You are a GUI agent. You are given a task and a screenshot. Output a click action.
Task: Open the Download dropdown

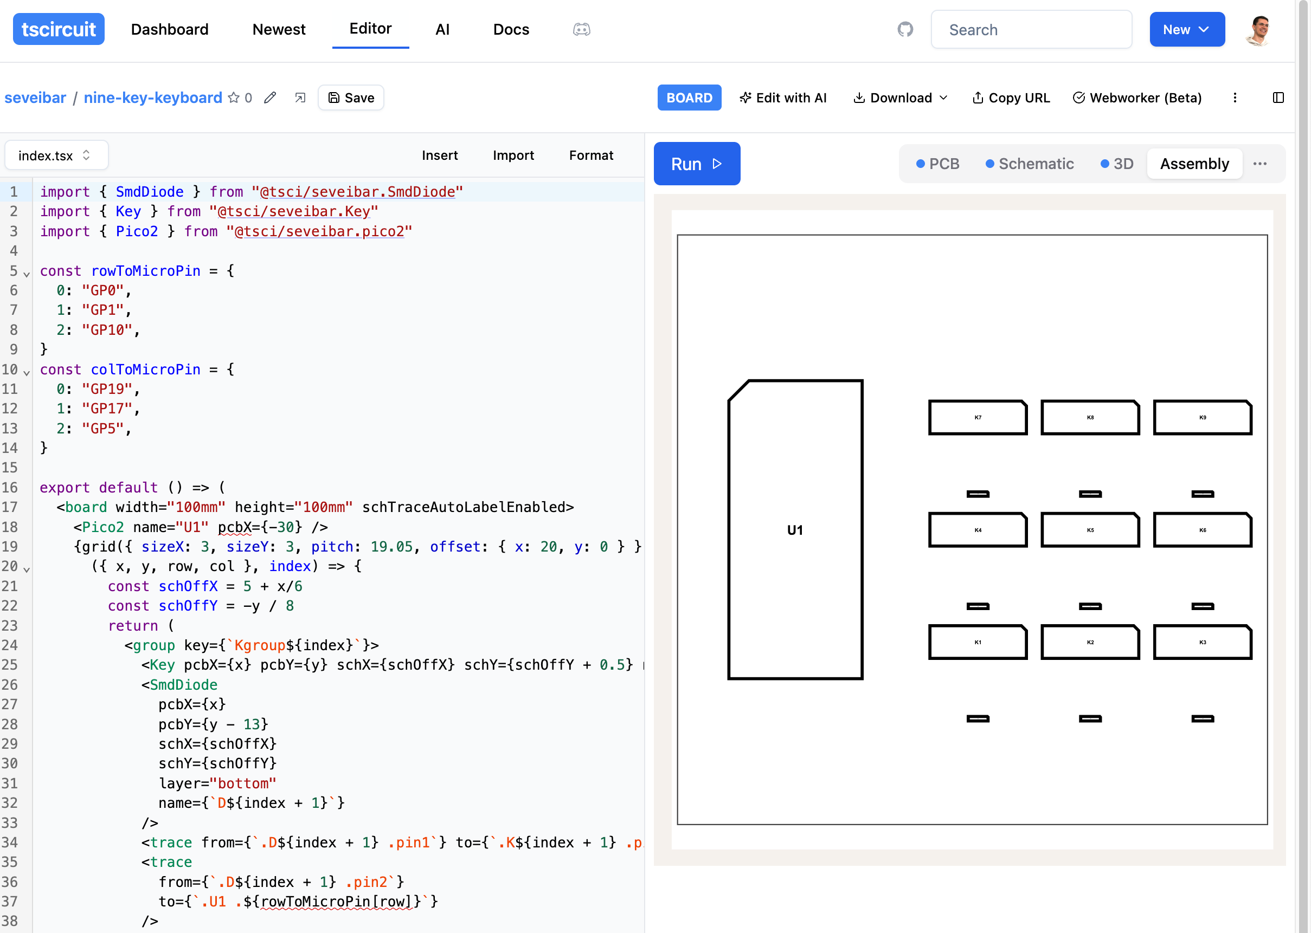[900, 98]
